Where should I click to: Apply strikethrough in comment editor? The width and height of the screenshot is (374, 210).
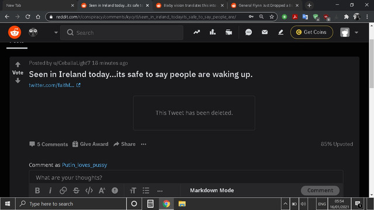pos(76,191)
